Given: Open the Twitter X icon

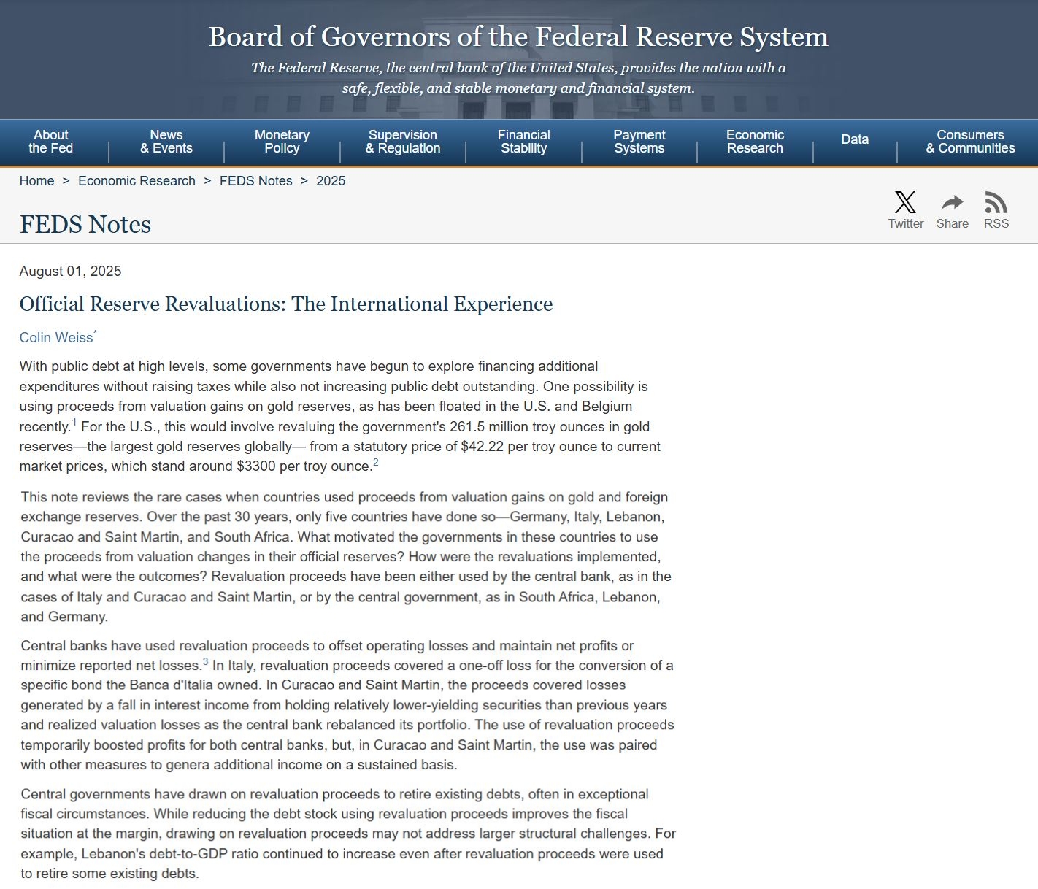Looking at the screenshot, I should coord(905,202).
